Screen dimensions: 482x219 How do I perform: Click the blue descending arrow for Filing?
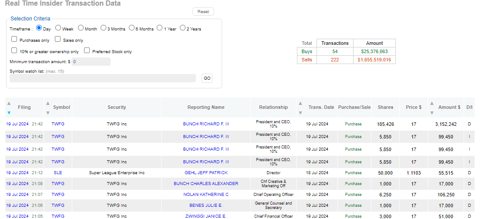(x=9, y=113)
